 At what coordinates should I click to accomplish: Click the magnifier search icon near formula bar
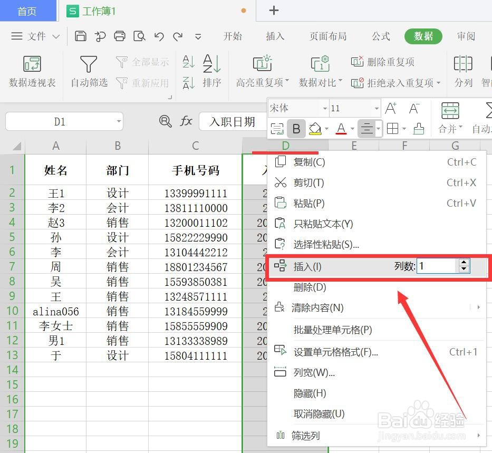point(165,121)
